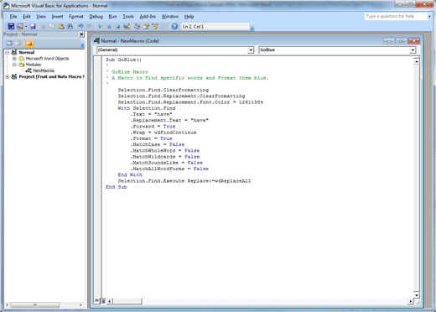Click code window vertical scrollbar down arrow
The height and width of the screenshot is (312, 436).
click(x=417, y=295)
